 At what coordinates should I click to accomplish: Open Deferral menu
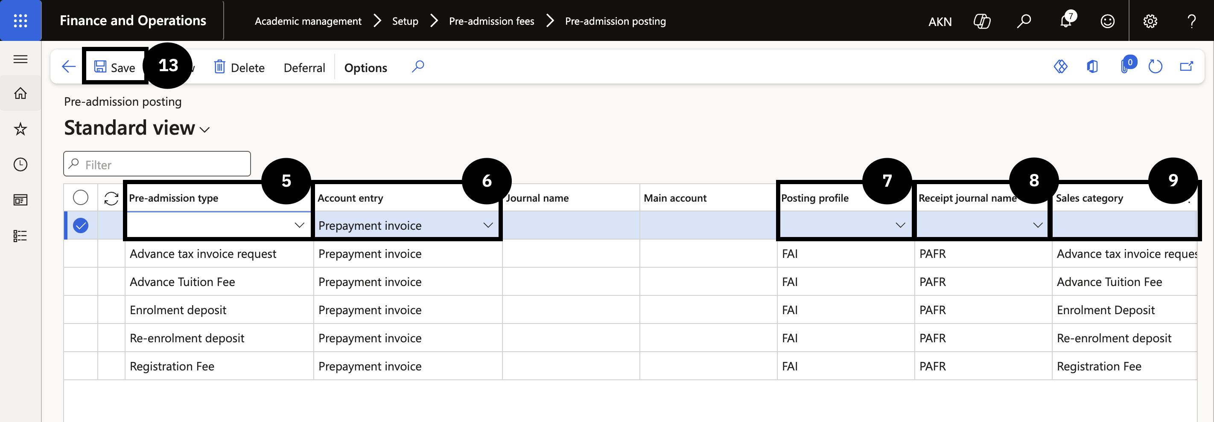click(x=304, y=68)
